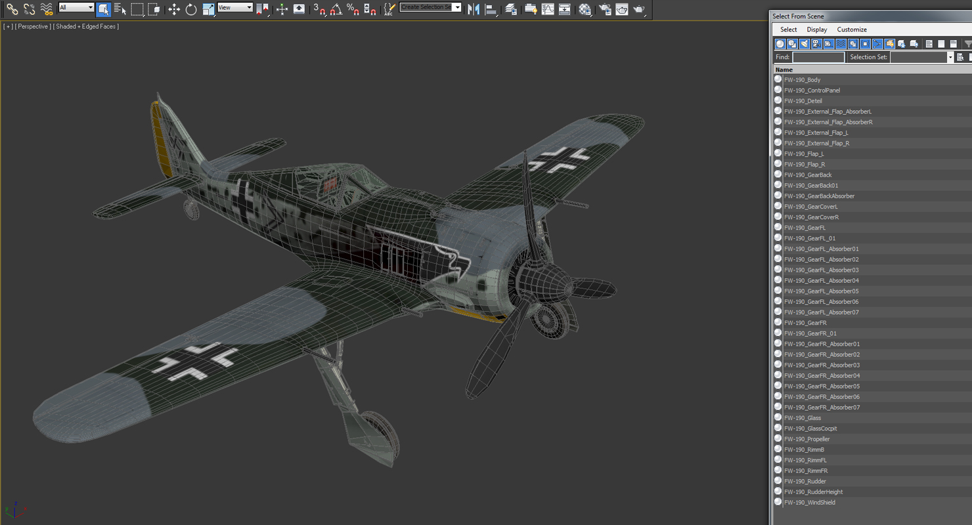Select FW-190_Propeller in the list
Viewport: 972px width, 525px height.
pos(872,439)
